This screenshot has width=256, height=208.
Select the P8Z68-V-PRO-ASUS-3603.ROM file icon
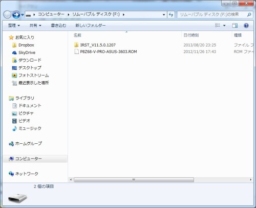pos(76,51)
